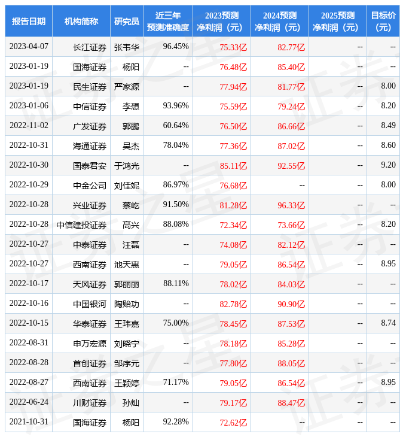This screenshot has height=437, width=400.
Task: Click researcher name 张韦华
Action: (x=127, y=47)
